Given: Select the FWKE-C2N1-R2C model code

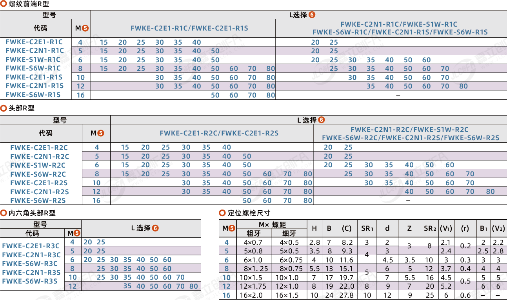Looking at the screenshot, I should (39, 156).
